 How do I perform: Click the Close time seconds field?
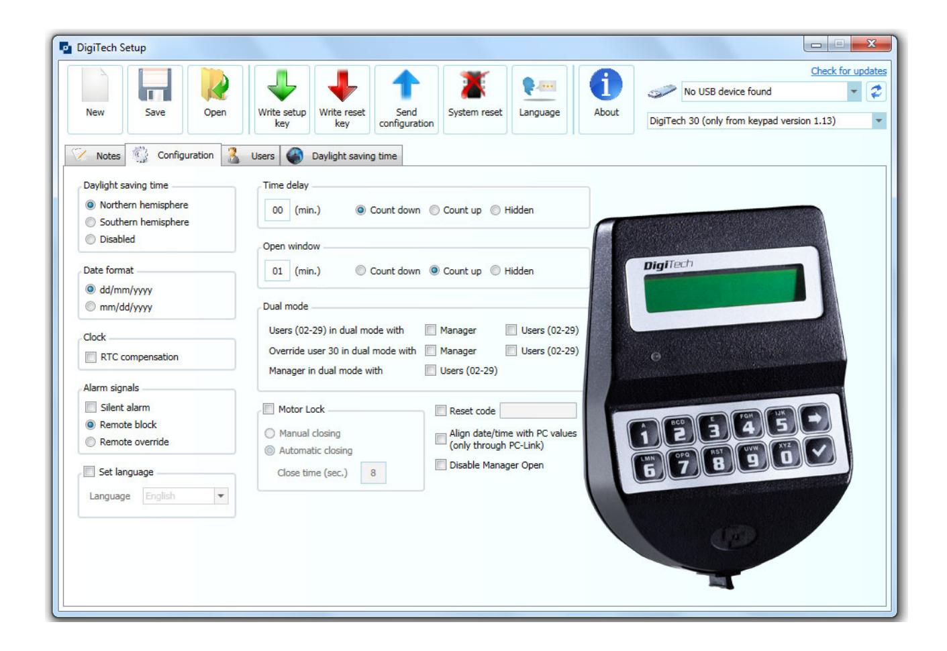coord(373,472)
